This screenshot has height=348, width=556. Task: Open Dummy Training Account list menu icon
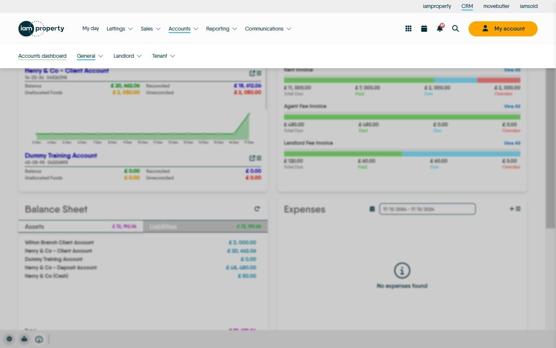(259, 158)
